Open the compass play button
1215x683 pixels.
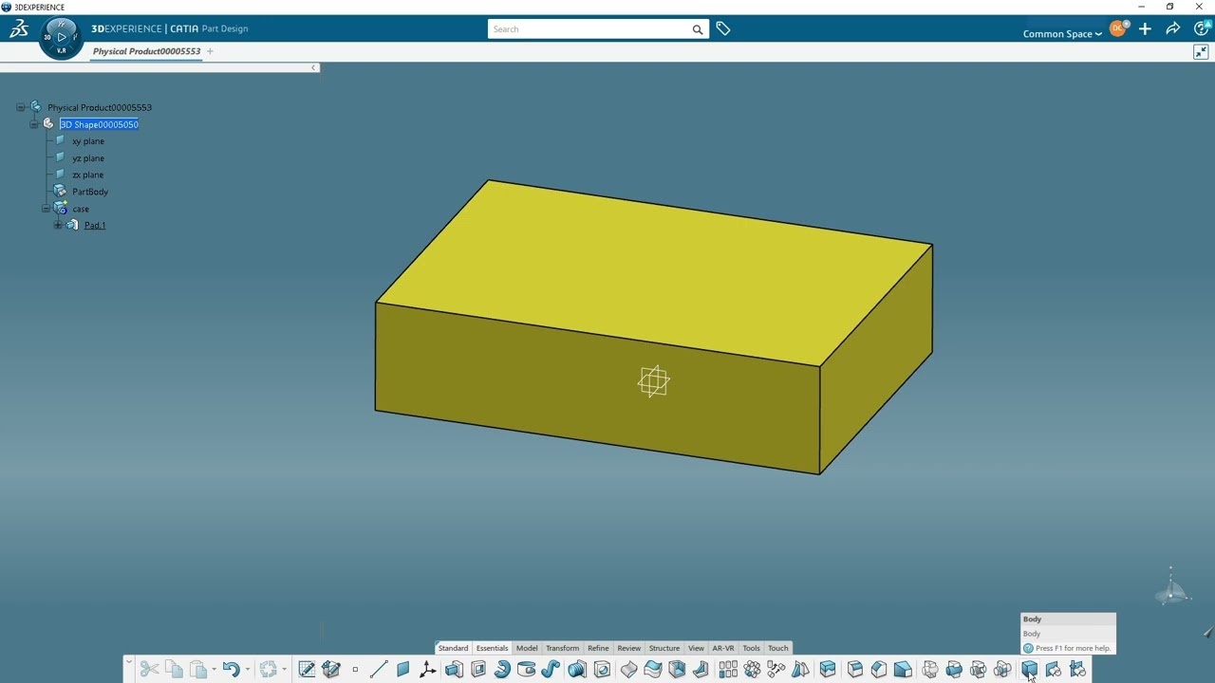tap(62, 37)
